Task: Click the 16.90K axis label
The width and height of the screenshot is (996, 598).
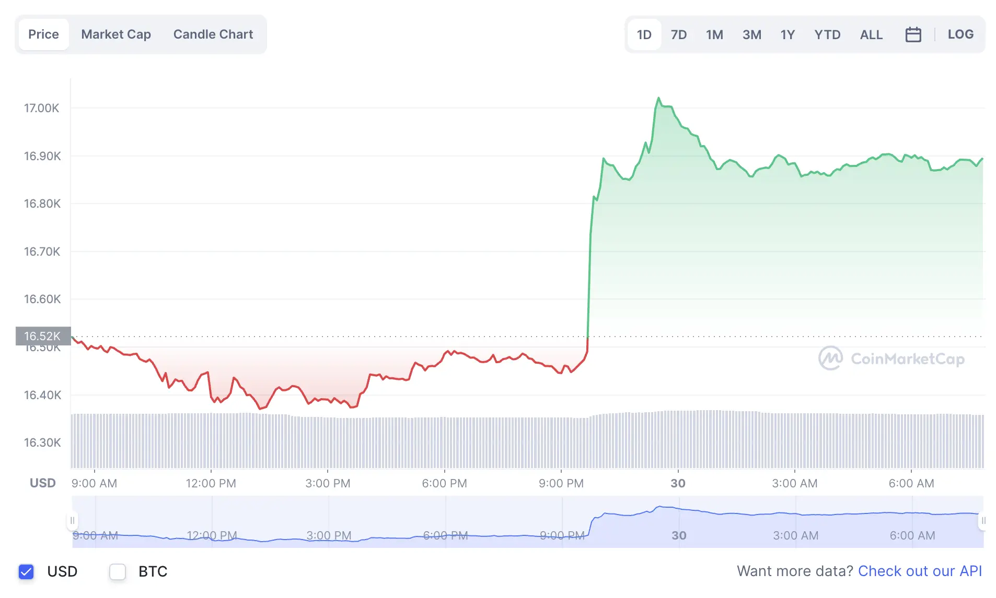Action: point(42,156)
